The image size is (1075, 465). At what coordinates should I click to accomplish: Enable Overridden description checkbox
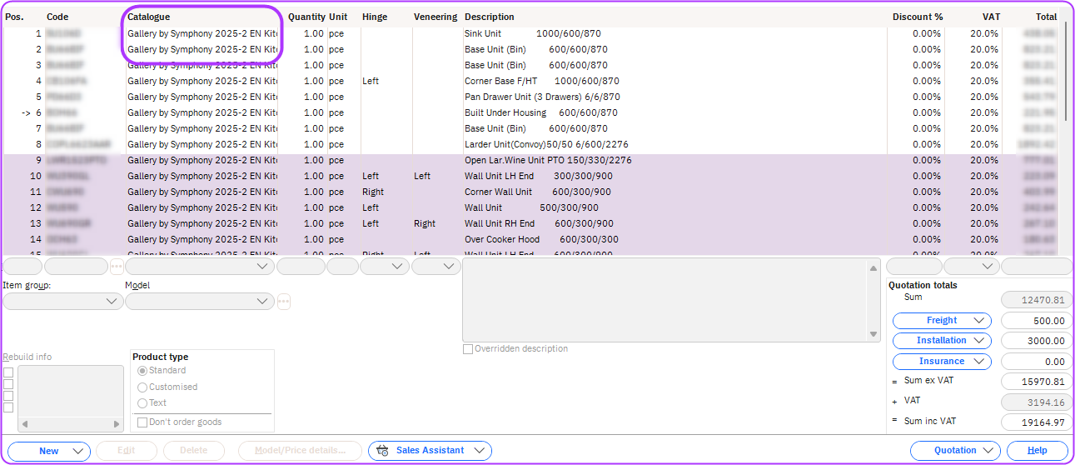(468, 349)
